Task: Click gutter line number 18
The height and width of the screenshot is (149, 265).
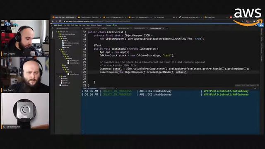Action: (84, 49)
